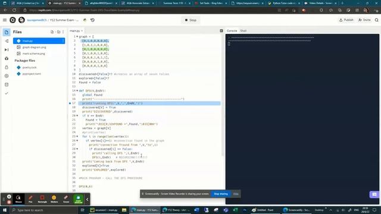The height and width of the screenshot is (214, 381).
Task: Toggle the green embed webcam button
Action: (78, 199)
